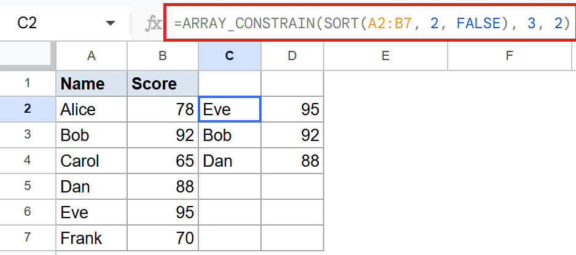The image size is (576, 255).
Task: Click the Name Box showing C2
Action: click(x=28, y=23)
